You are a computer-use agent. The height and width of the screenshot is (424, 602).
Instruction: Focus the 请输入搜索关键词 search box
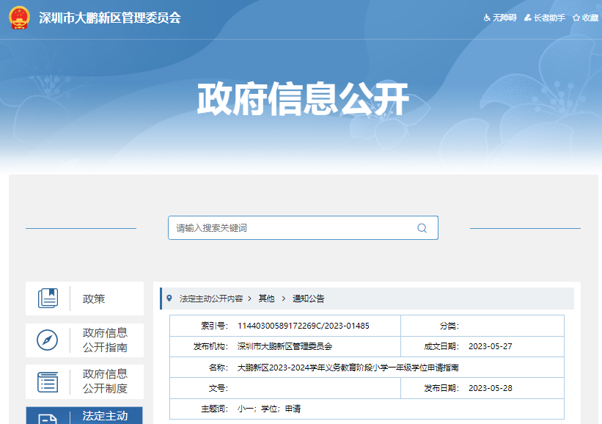[x=293, y=228]
